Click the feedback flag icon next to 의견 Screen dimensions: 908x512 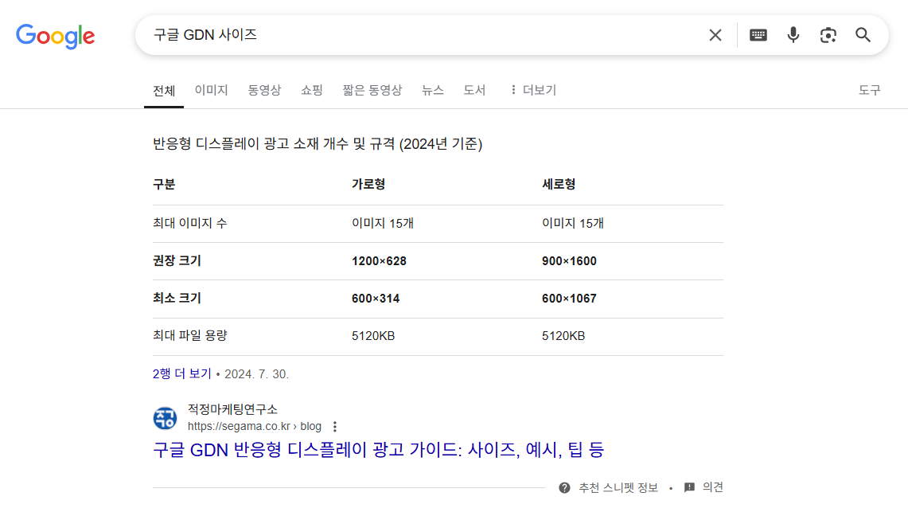pyautogui.click(x=689, y=487)
